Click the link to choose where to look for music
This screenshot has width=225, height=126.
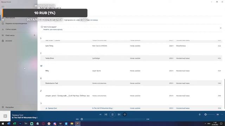pyautogui.click(x=53, y=29)
